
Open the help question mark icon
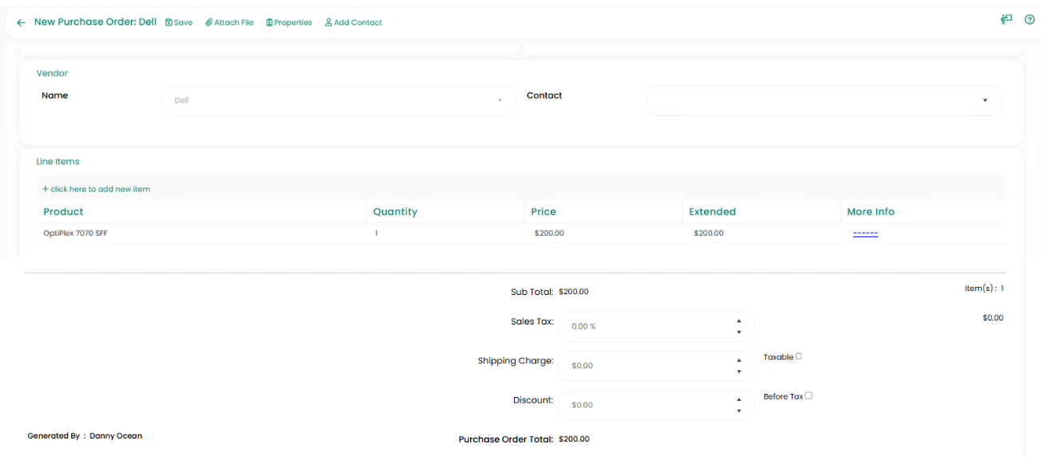coord(1030,20)
